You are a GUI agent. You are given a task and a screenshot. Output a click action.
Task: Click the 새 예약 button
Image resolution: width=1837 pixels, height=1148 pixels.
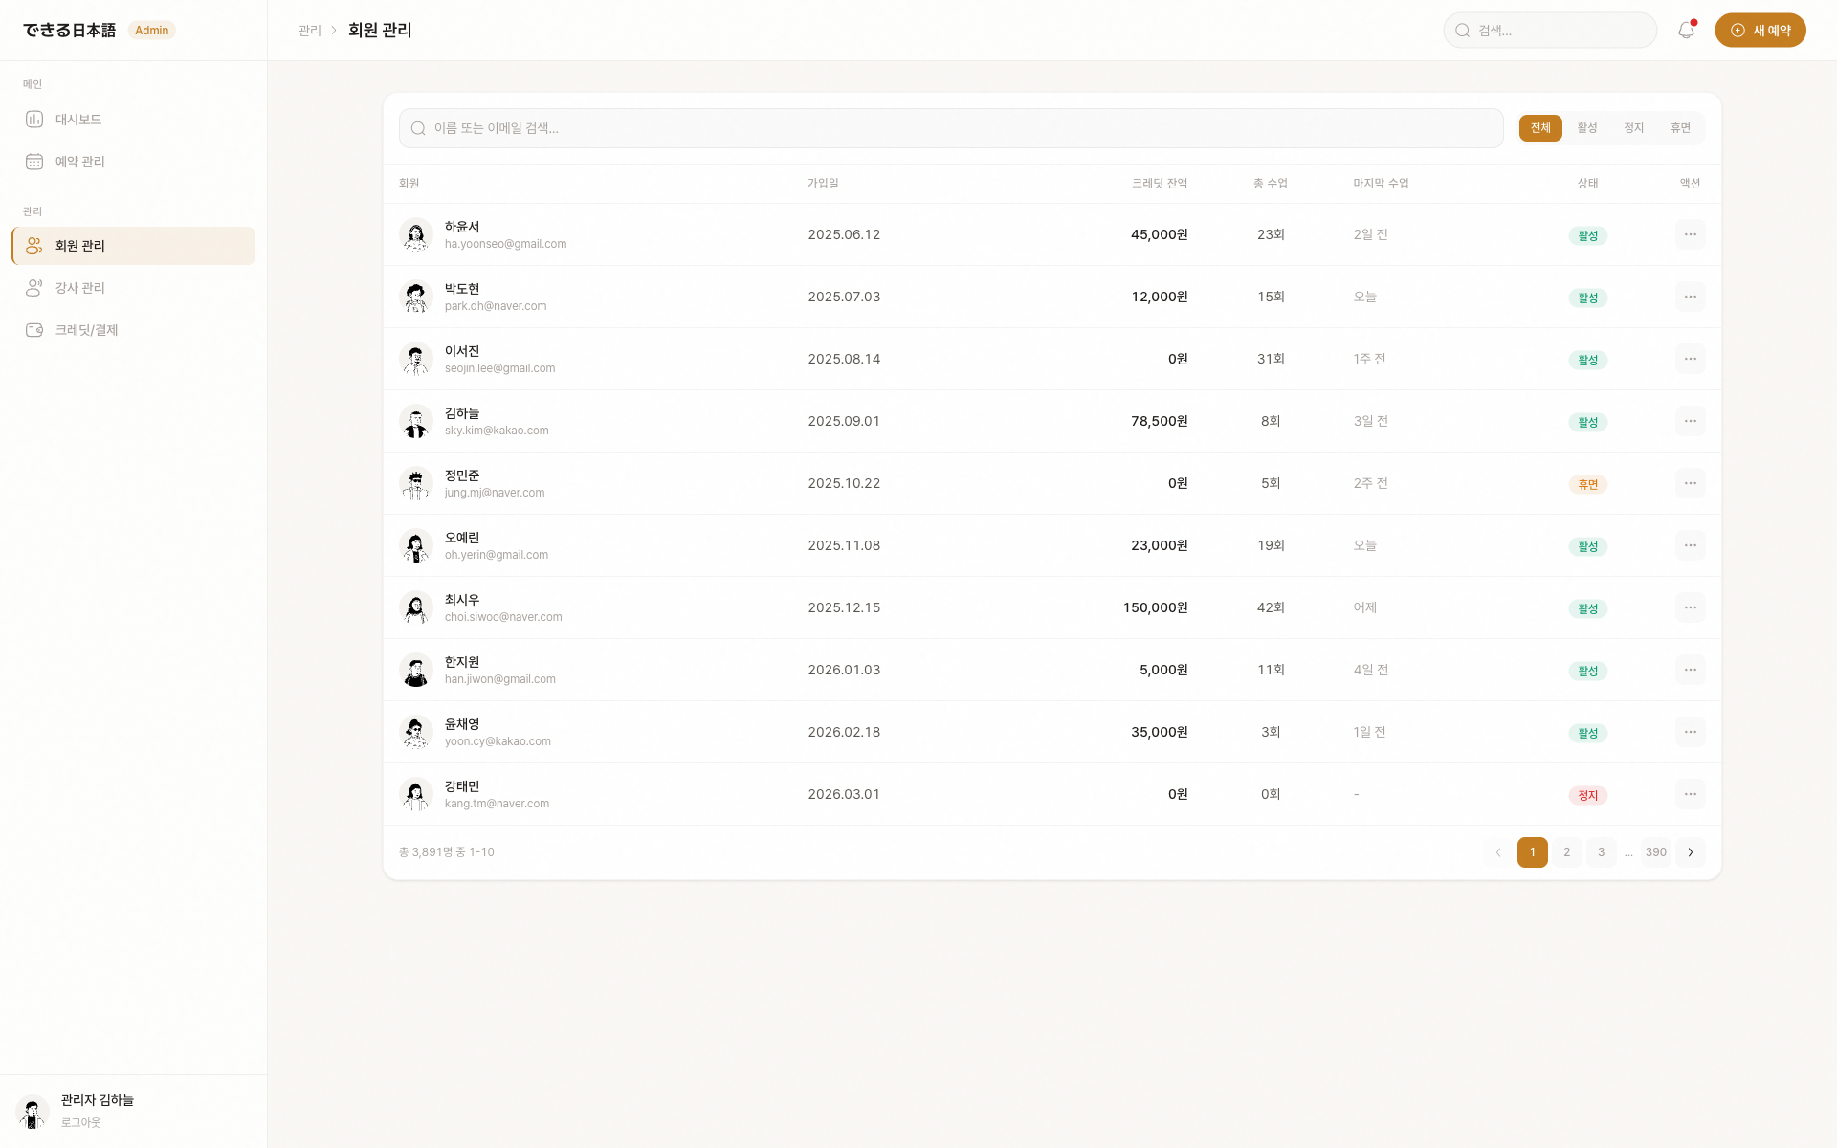coord(1760,31)
